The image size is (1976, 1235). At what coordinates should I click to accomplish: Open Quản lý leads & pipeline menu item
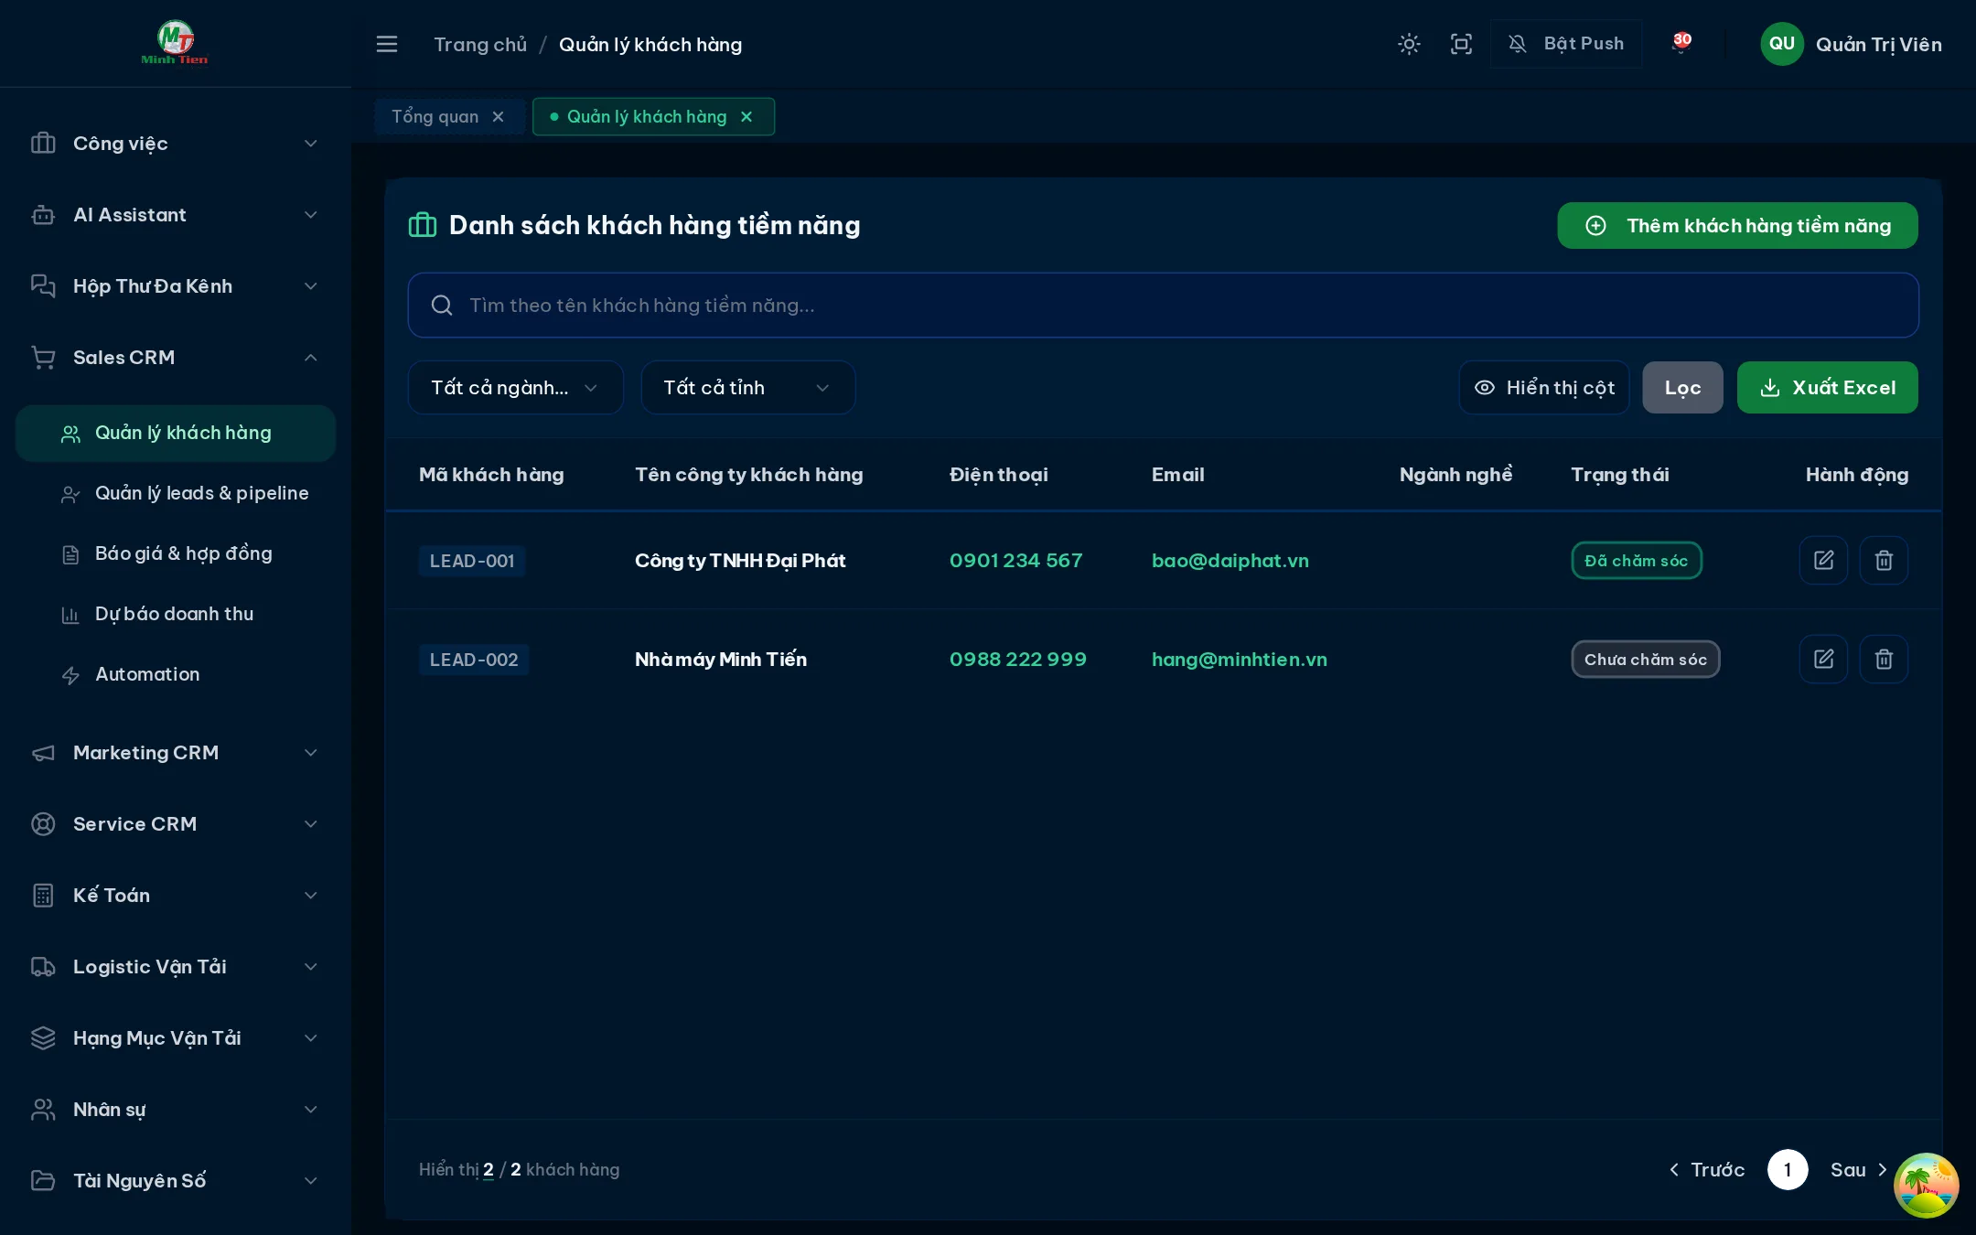tap(201, 493)
